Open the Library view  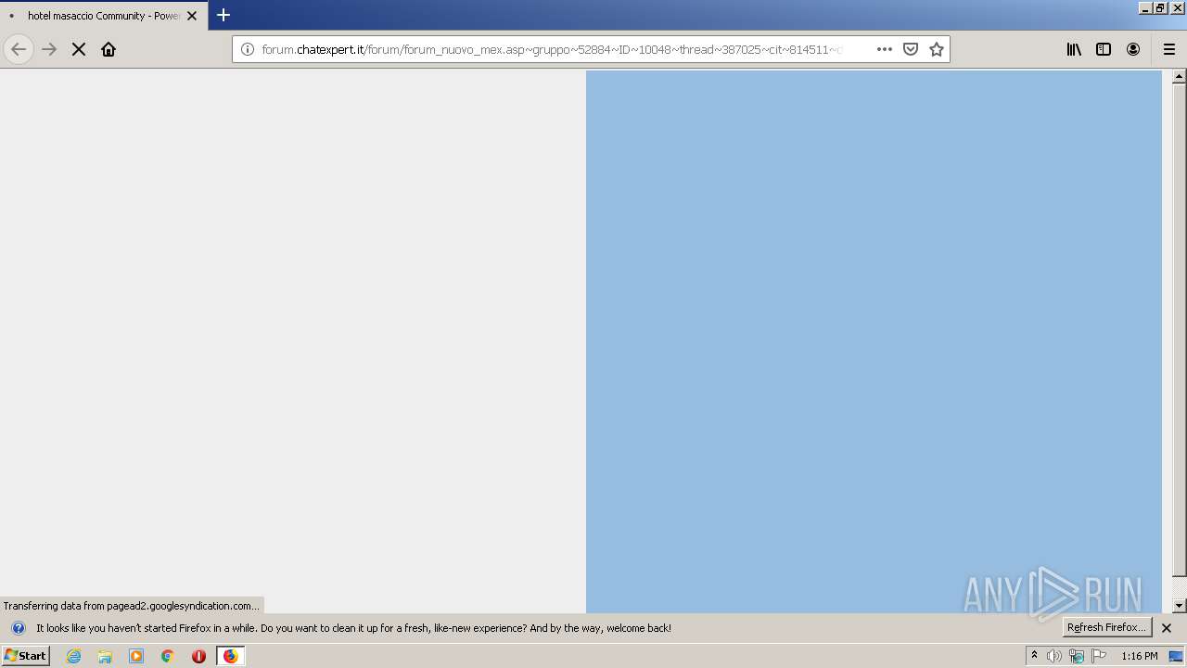point(1074,49)
